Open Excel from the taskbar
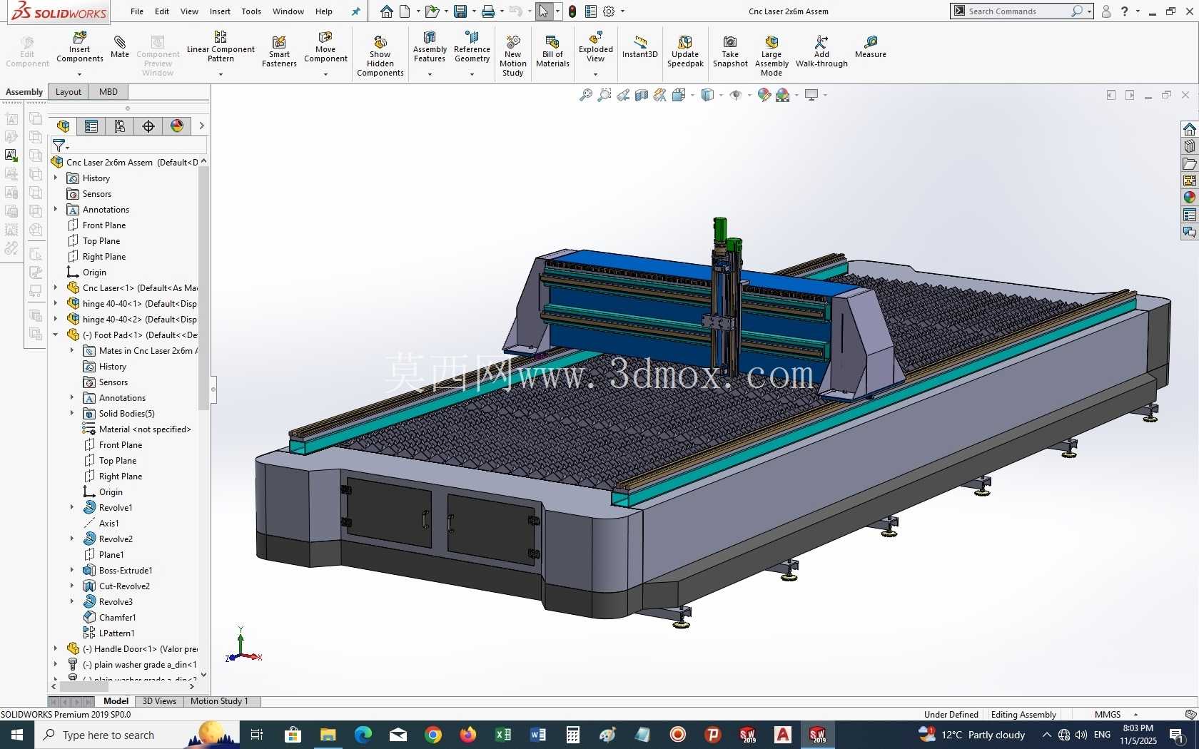 pyautogui.click(x=503, y=735)
